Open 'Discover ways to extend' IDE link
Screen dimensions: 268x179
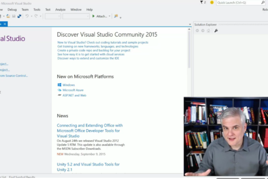(88, 58)
